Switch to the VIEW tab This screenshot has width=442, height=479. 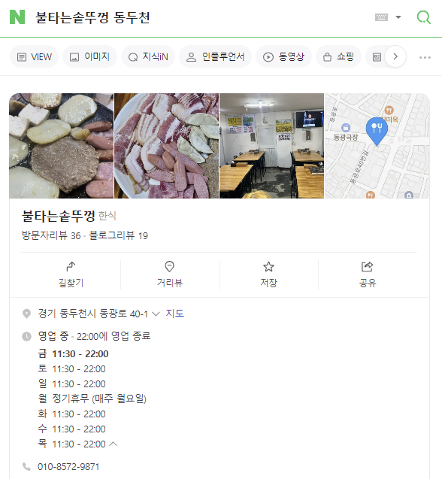point(35,57)
